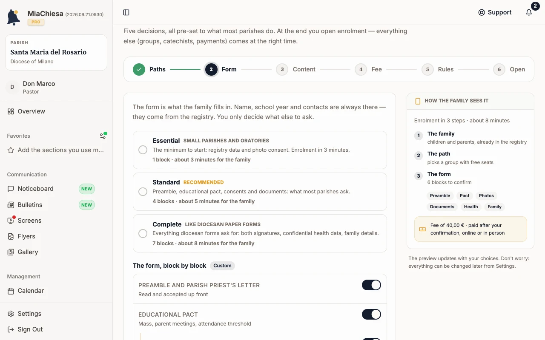Click the Noticeboard speech bubble icon
The image size is (545, 340).
click(11, 189)
